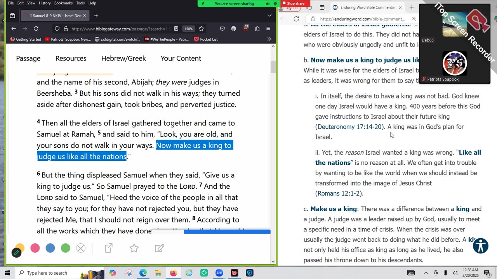Click the tracking protection shield icon
Screen dimensions: 497x279
coord(57,29)
